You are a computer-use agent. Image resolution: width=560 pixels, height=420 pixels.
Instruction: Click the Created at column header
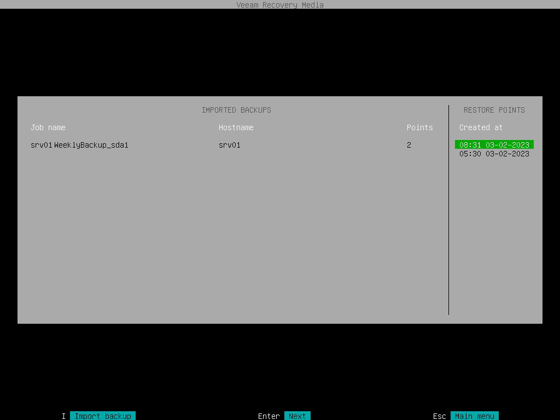click(481, 127)
